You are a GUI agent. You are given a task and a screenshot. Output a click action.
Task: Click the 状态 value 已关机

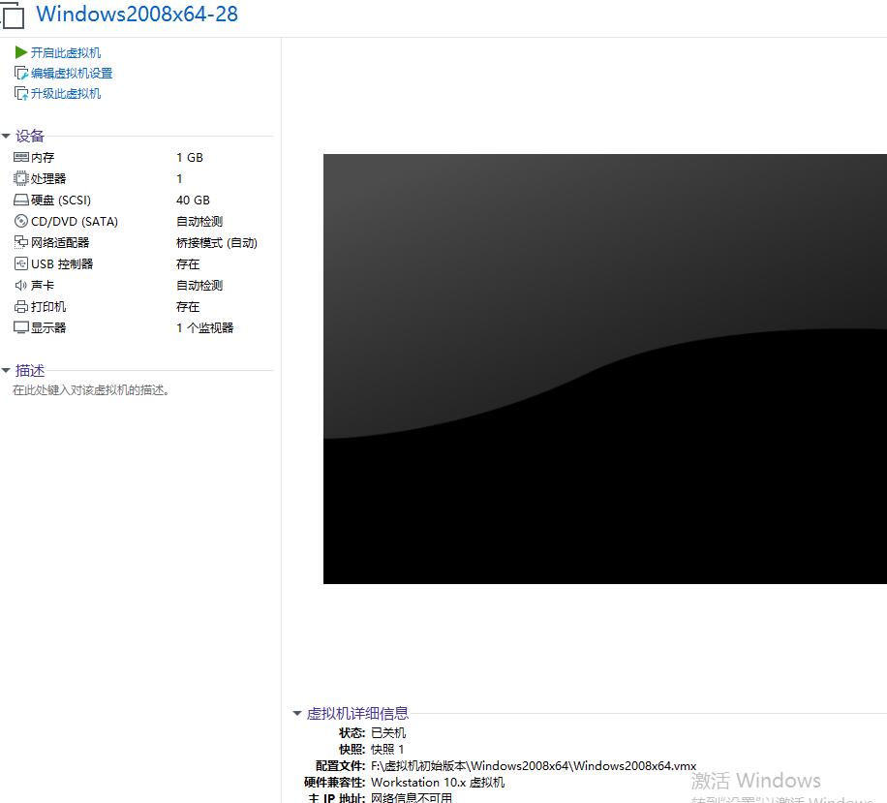tap(388, 733)
